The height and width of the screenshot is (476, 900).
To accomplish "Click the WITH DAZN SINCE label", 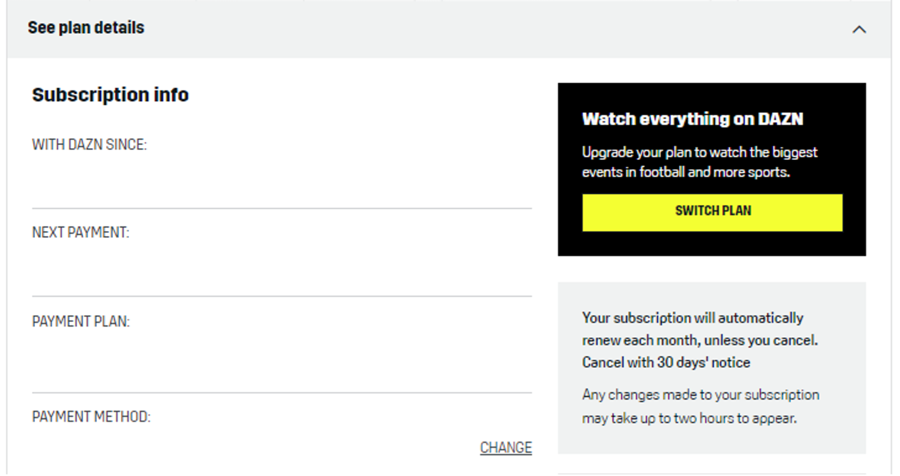I will (89, 145).
